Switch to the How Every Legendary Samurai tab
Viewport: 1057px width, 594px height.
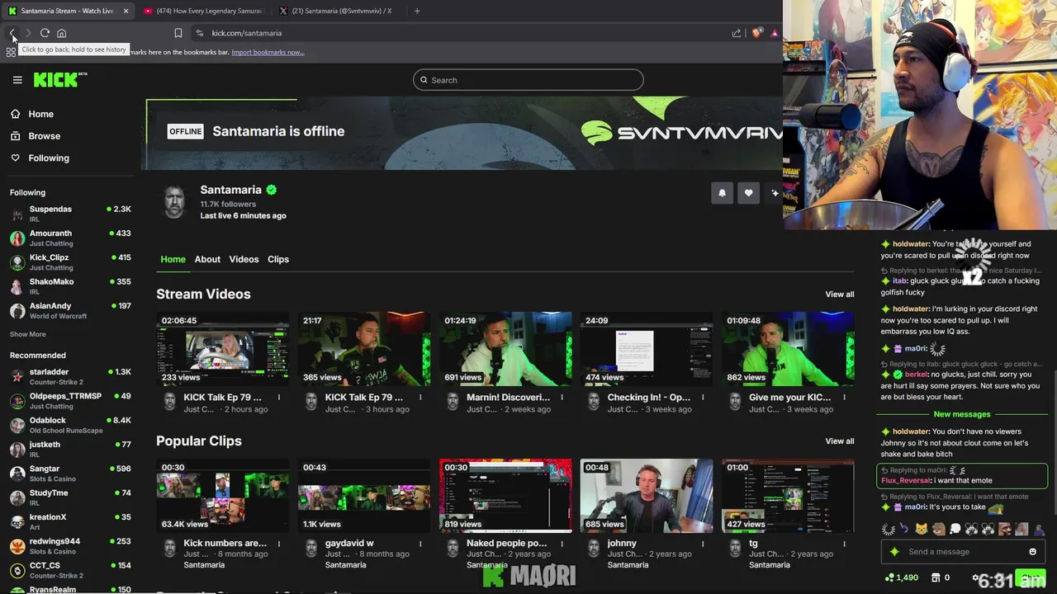202,11
